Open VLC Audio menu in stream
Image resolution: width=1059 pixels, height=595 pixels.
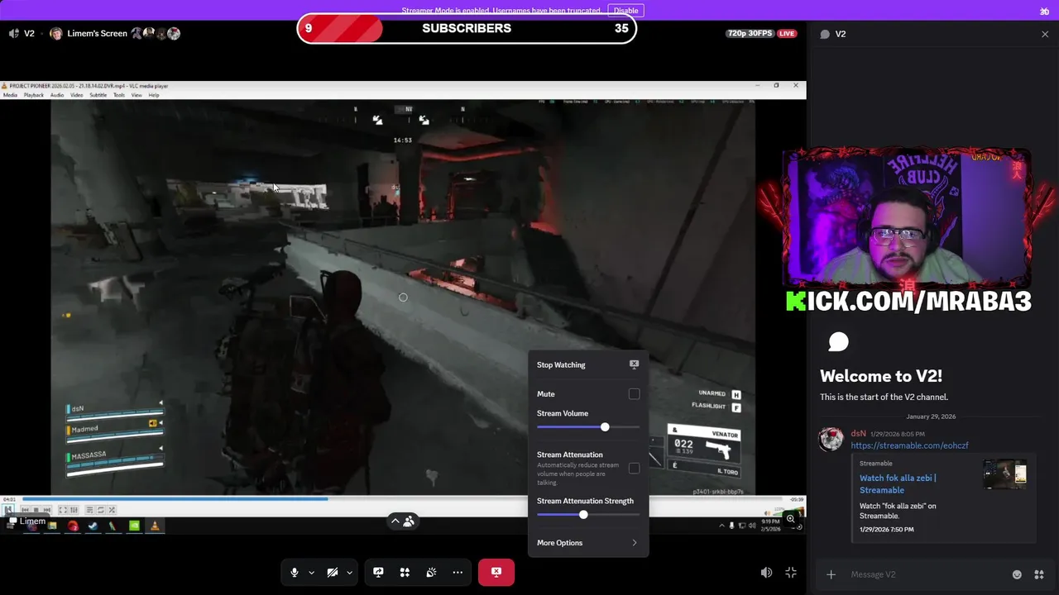point(57,95)
